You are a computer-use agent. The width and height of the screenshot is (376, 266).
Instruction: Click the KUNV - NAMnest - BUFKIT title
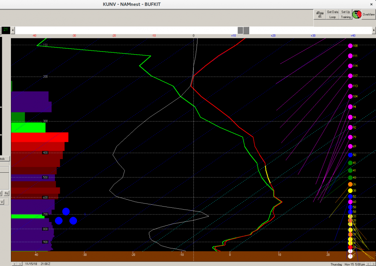(x=132, y=4)
